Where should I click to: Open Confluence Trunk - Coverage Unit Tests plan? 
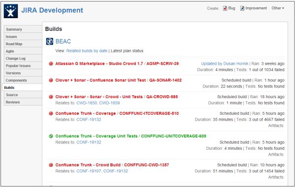(x=96, y=136)
